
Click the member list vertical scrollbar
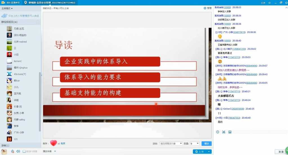point(40,102)
